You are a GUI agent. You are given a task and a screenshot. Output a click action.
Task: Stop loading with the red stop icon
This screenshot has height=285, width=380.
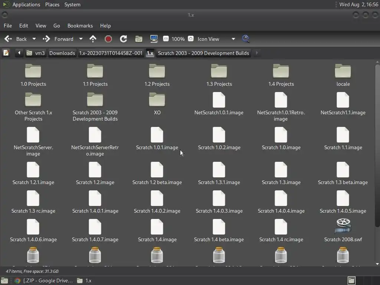[108, 39]
